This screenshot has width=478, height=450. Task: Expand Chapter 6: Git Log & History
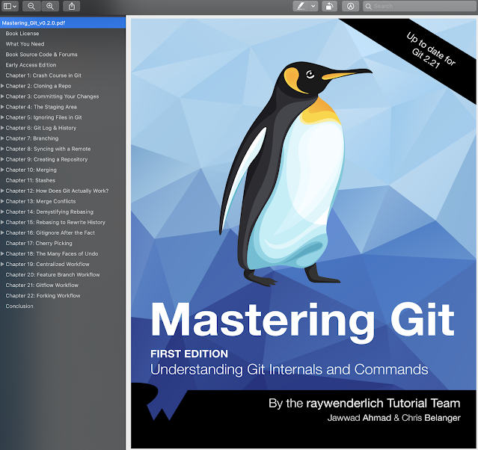tap(2, 128)
